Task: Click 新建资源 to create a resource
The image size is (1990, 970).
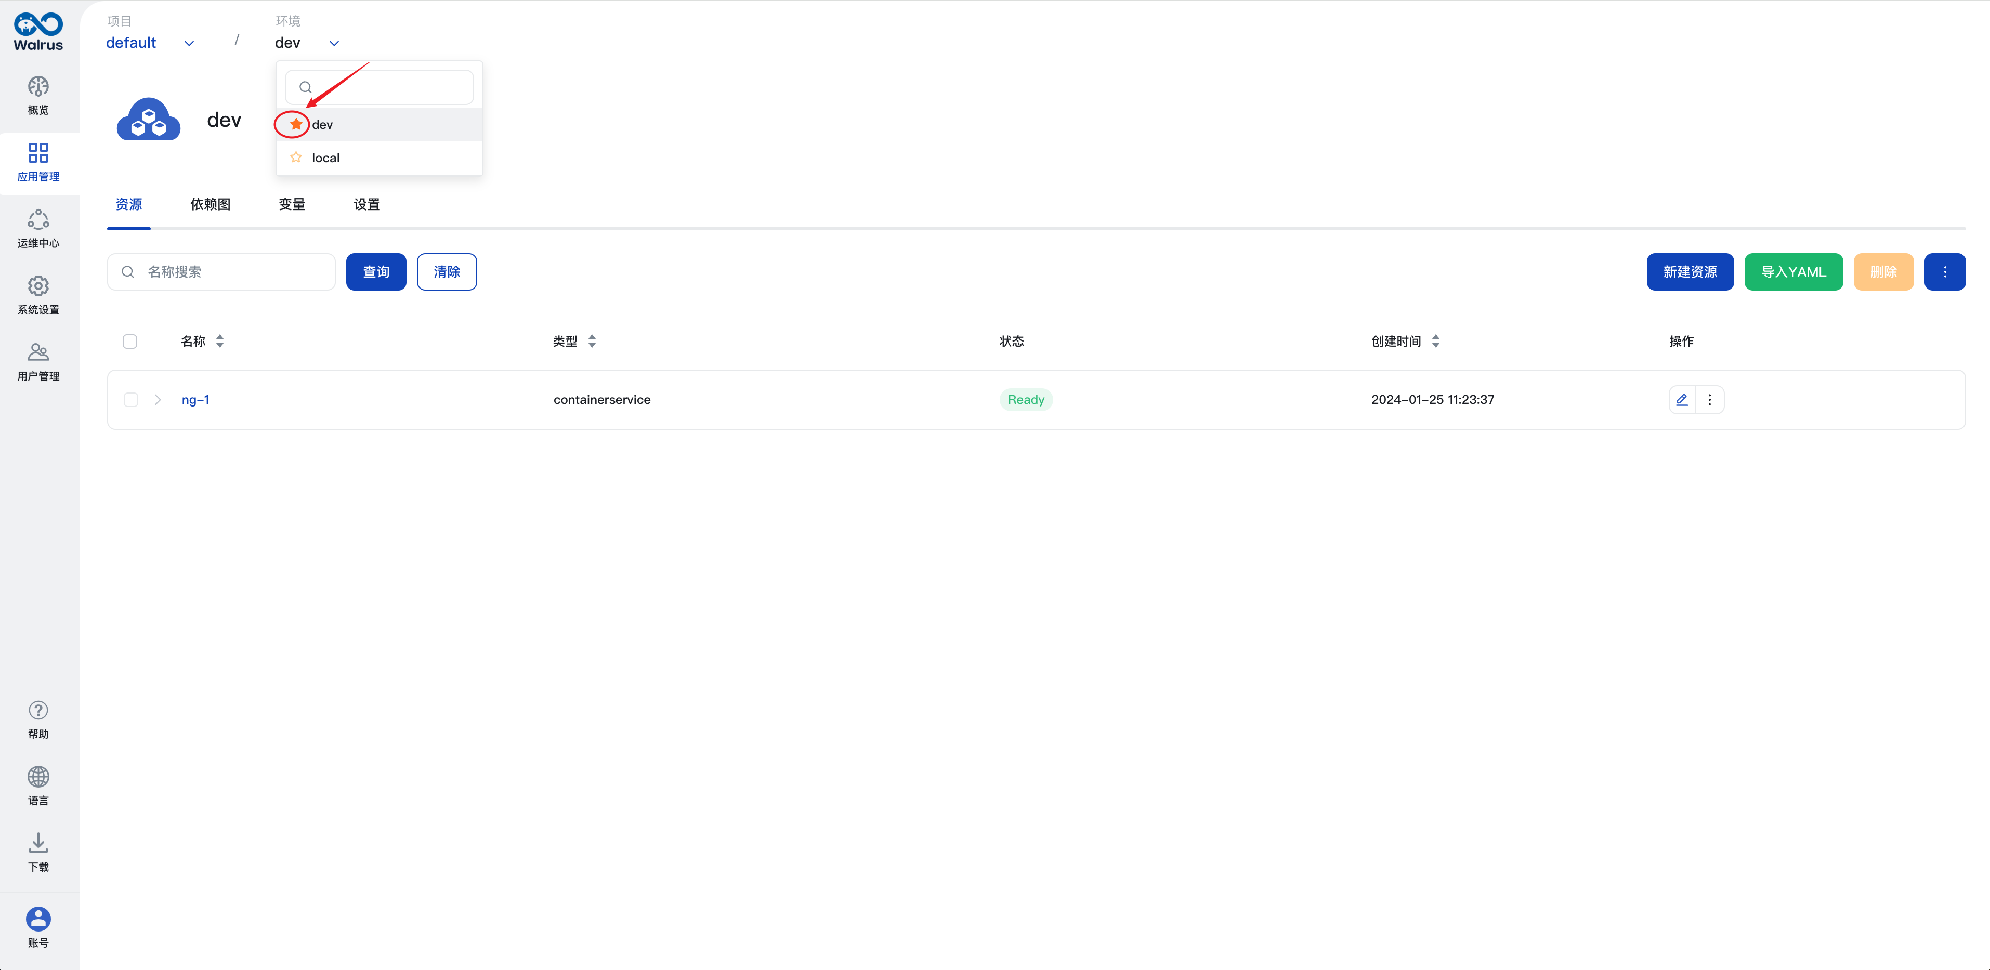Action: (x=1690, y=272)
